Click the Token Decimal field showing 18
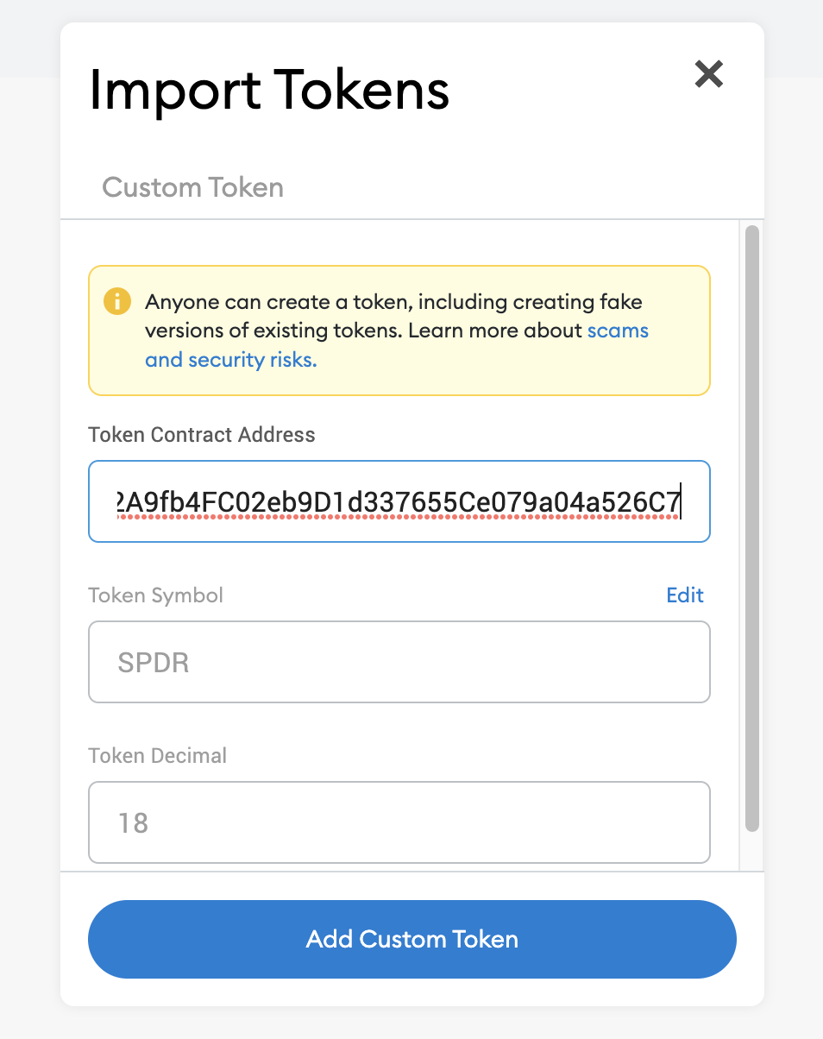 (399, 822)
